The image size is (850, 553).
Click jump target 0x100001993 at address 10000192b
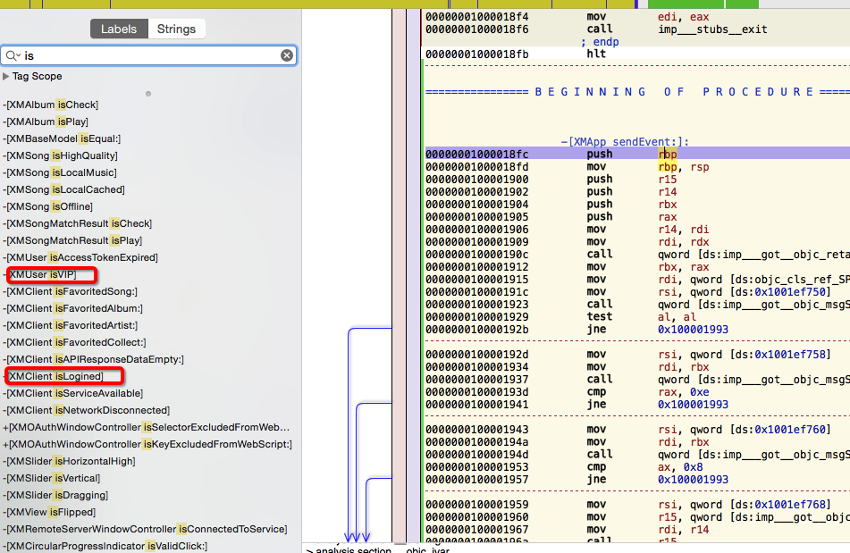[x=693, y=330]
